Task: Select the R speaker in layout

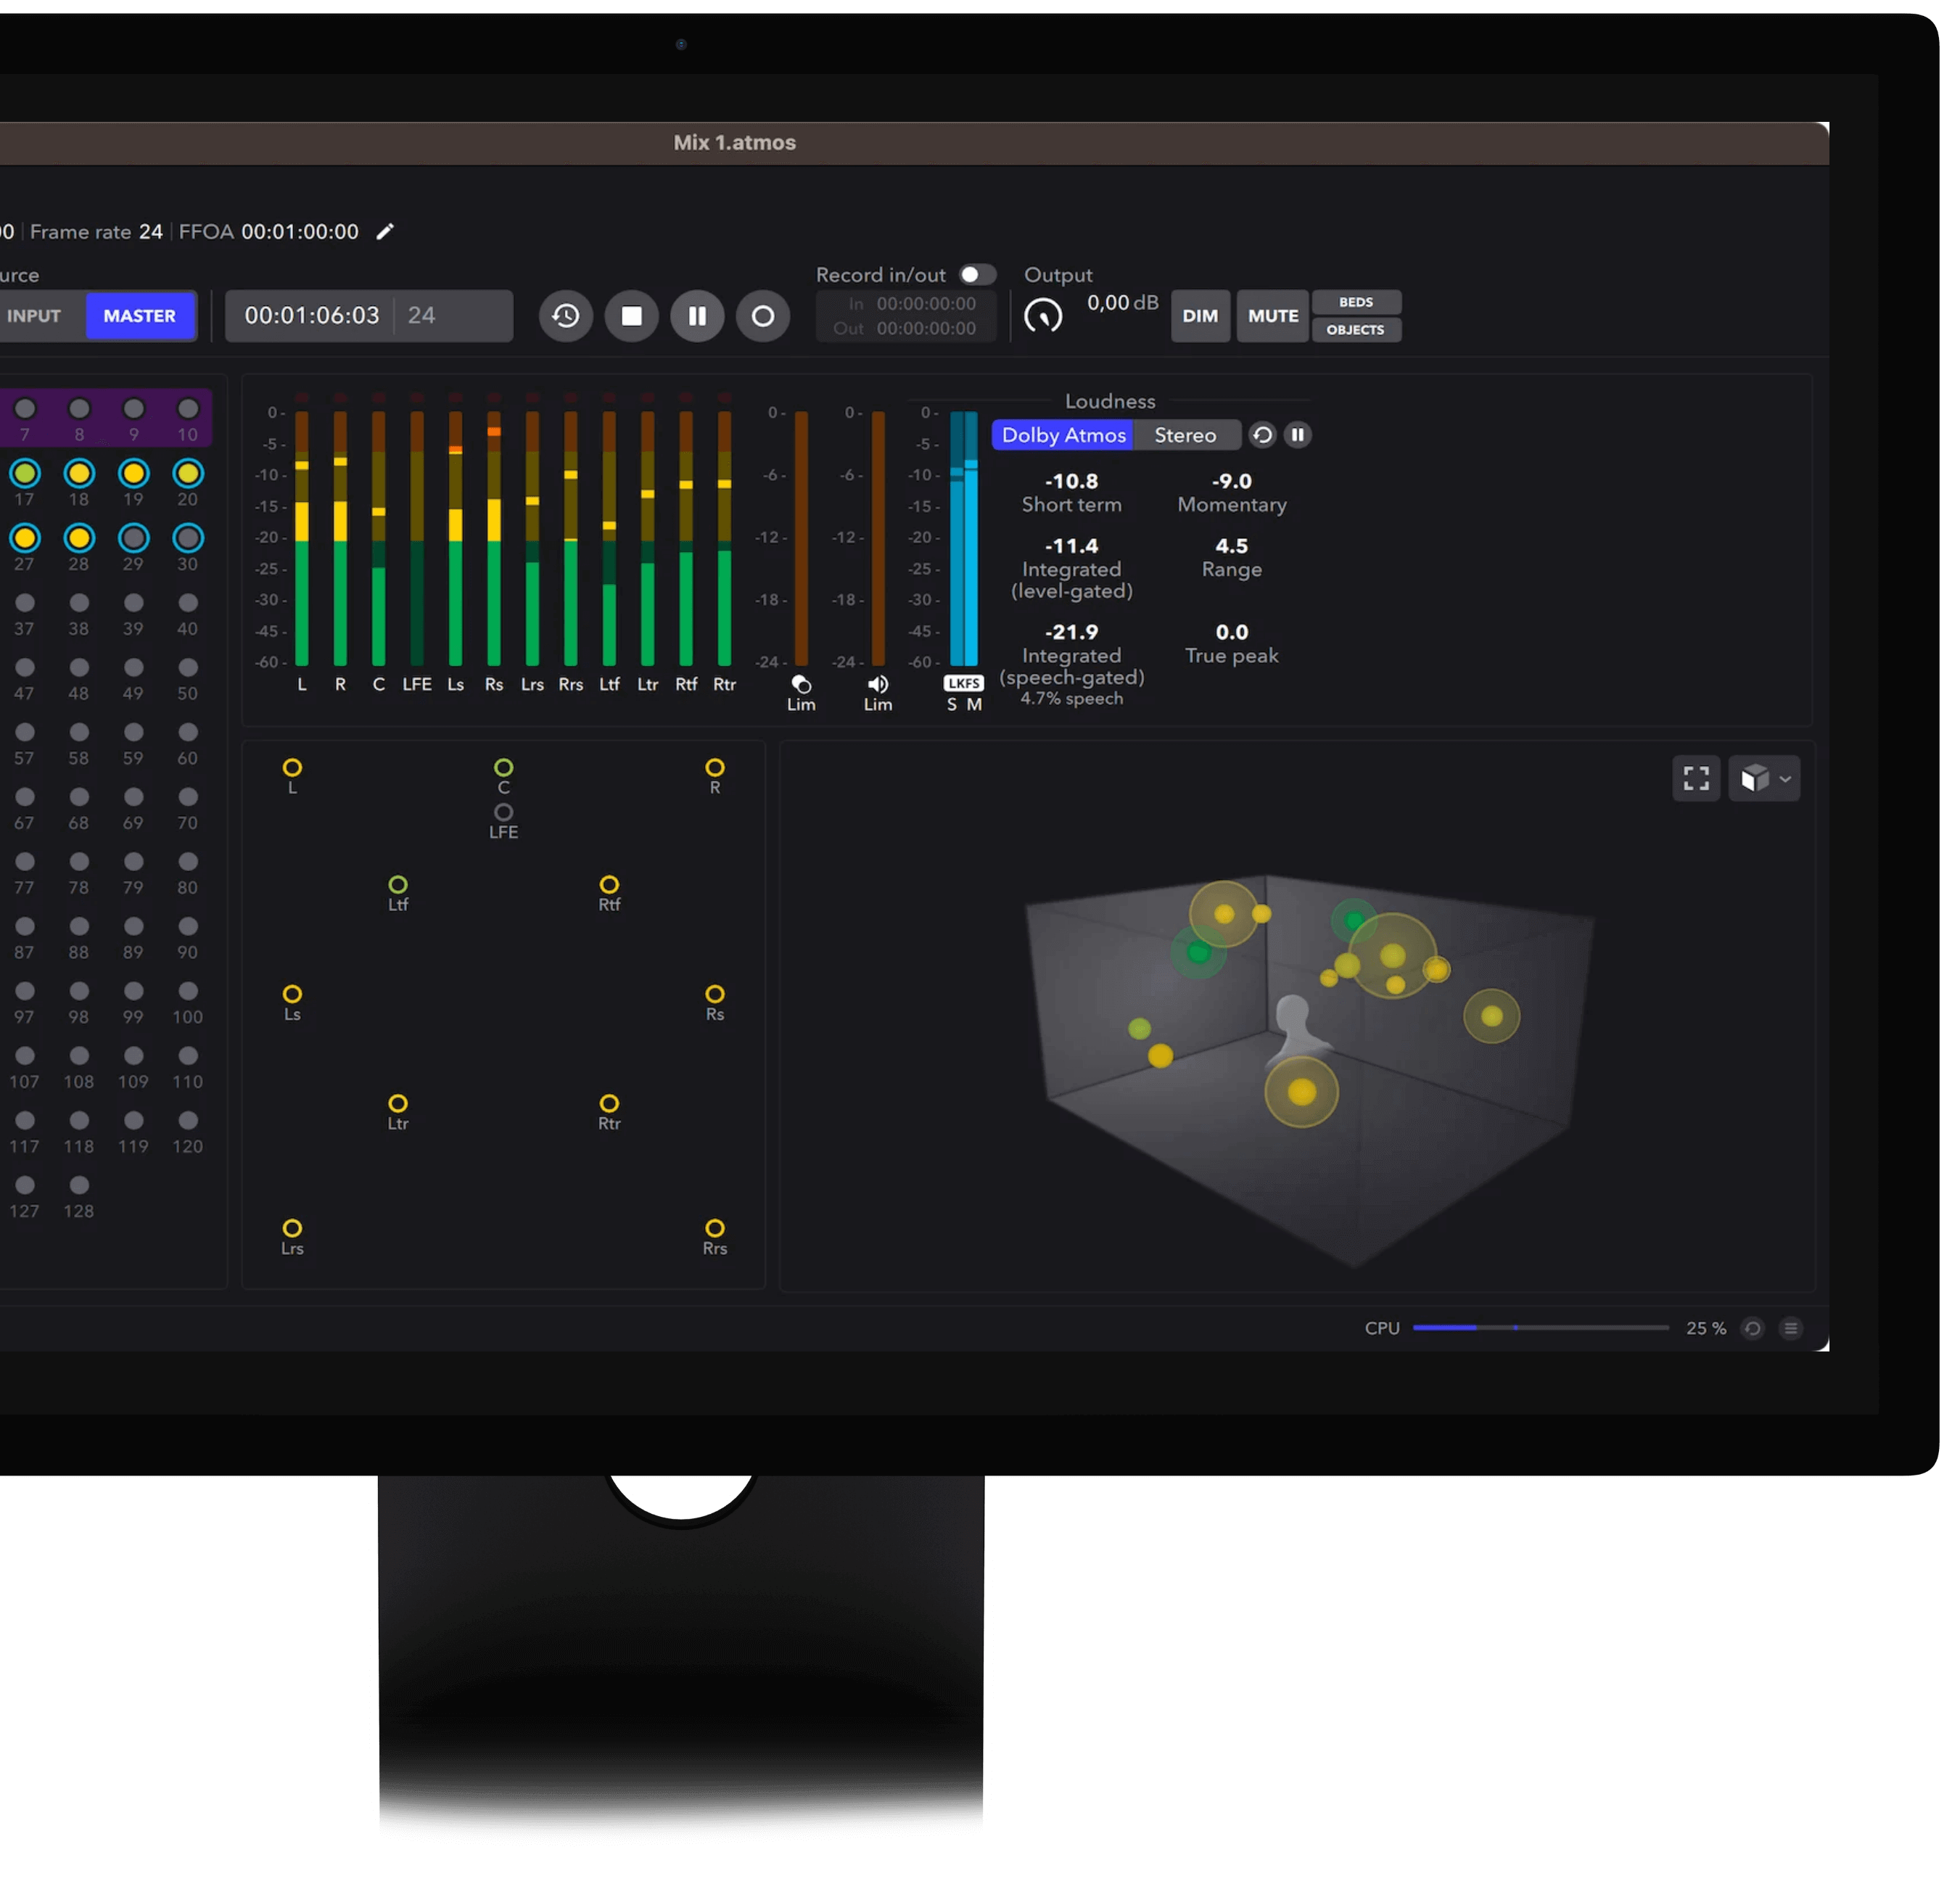Action: [715, 768]
